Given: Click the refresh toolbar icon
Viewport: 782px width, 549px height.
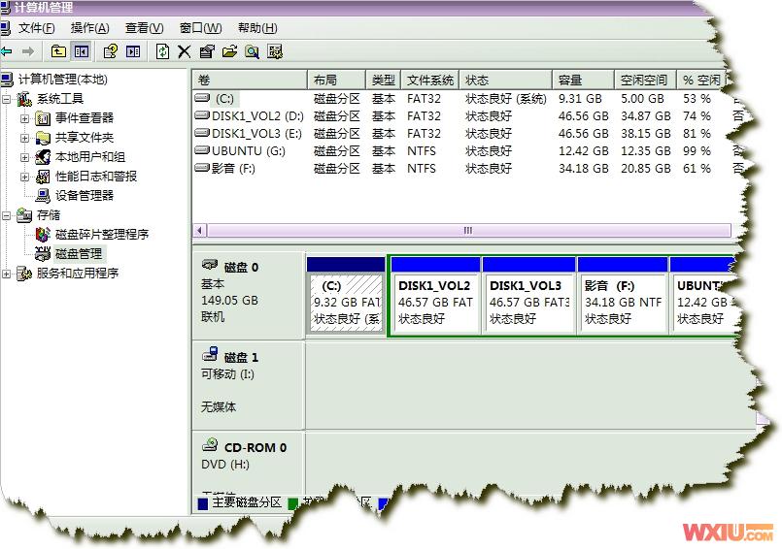Looking at the screenshot, I should (162, 51).
